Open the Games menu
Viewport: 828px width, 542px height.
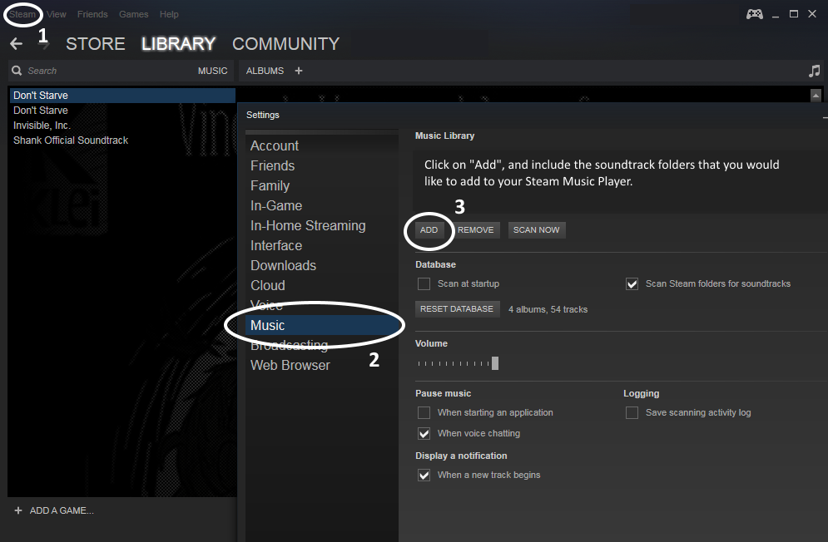click(134, 14)
